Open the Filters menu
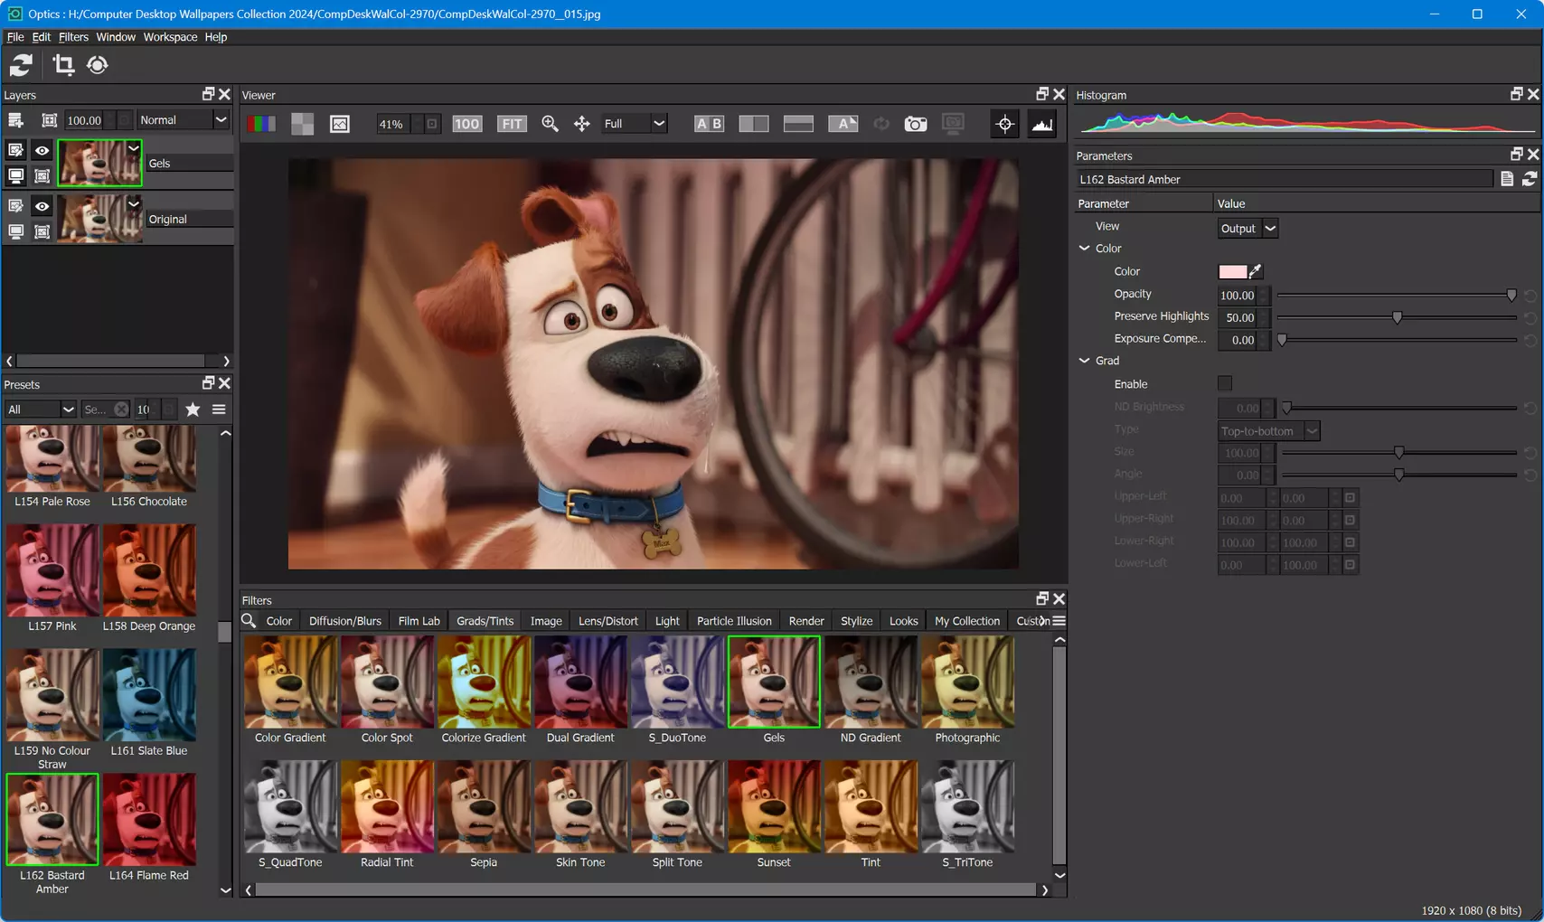 coord(73,37)
